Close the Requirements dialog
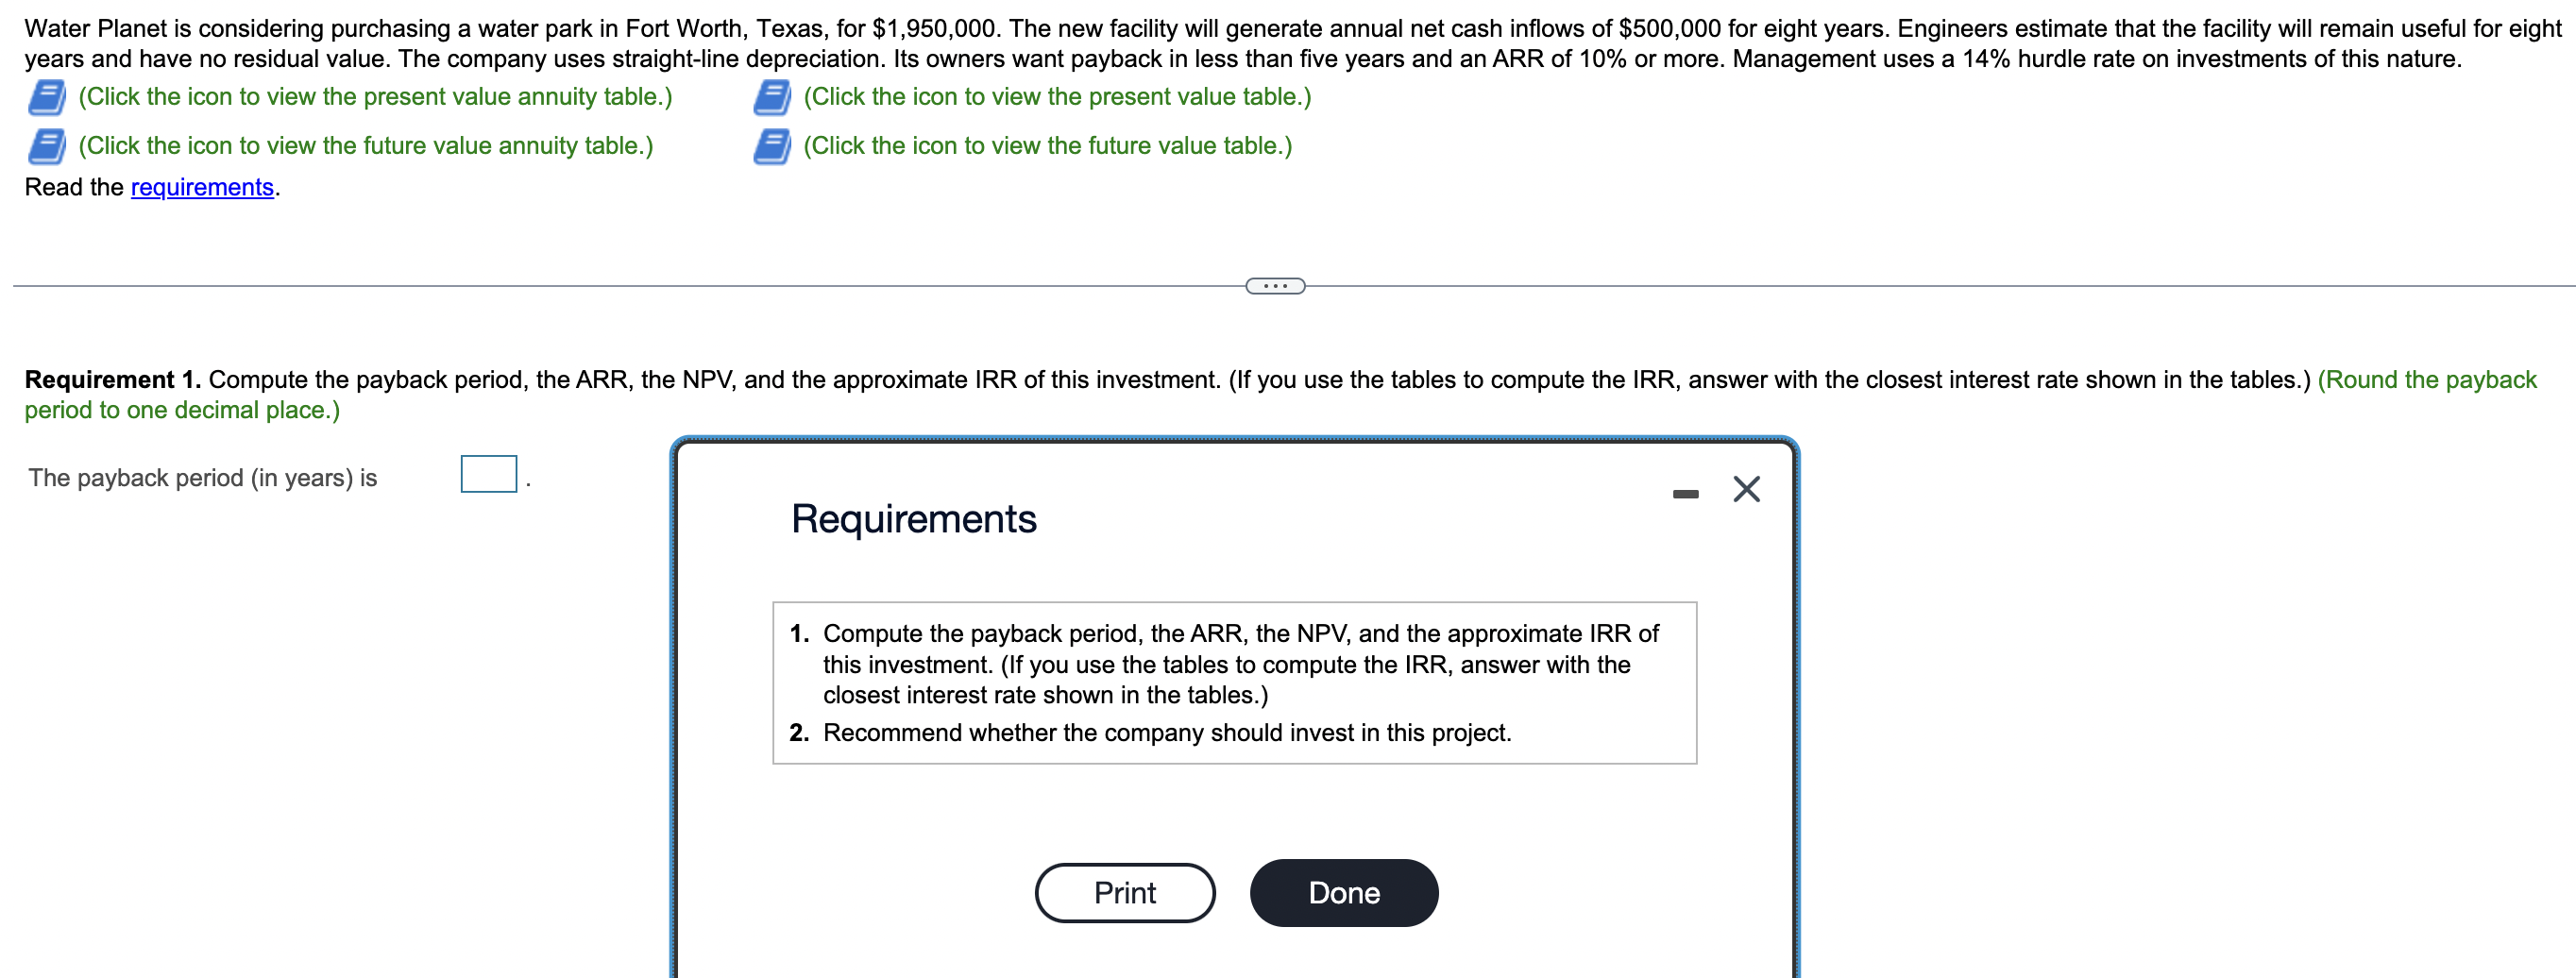Image resolution: width=2576 pixels, height=978 pixels. 1744,489
